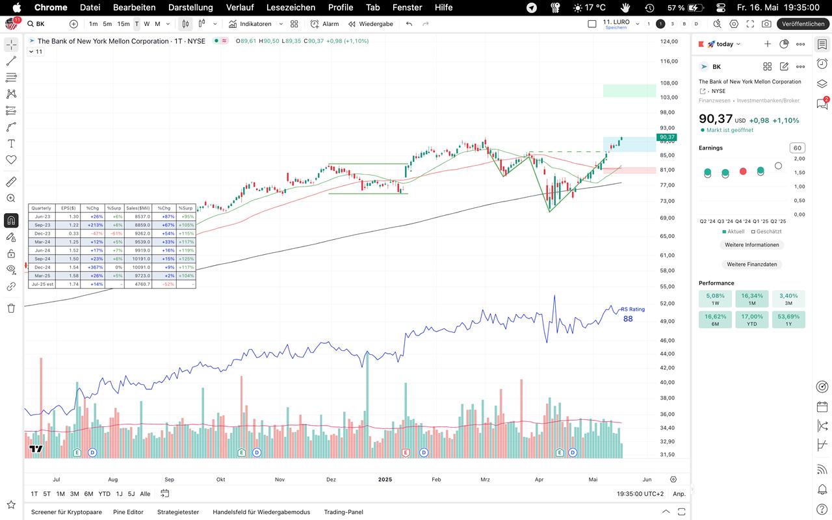Image resolution: width=832 pixels, height=520 pixels.
Task: Toggle lock all drawing tools
Action: 11,253
